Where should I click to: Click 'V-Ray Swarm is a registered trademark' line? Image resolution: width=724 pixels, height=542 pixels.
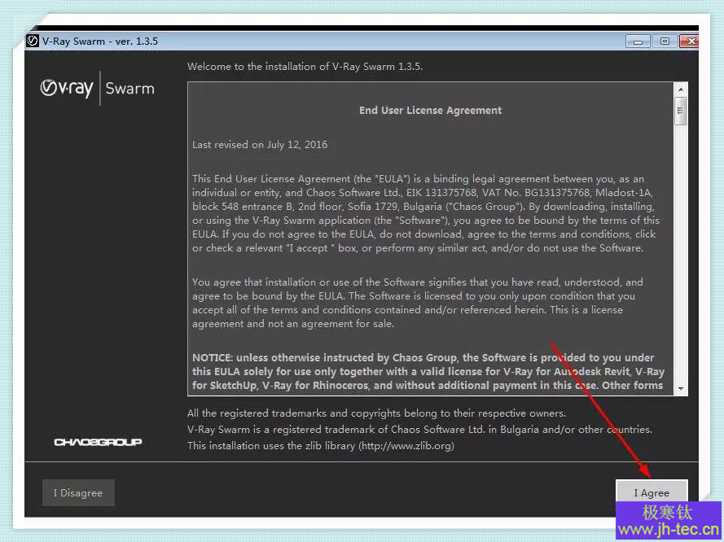419,430
